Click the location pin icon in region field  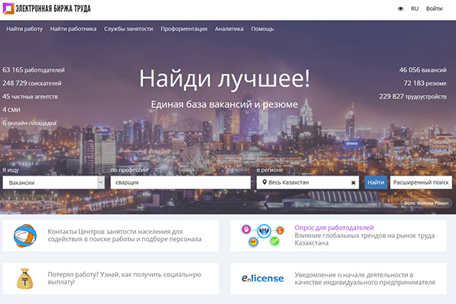pos(264,182)
